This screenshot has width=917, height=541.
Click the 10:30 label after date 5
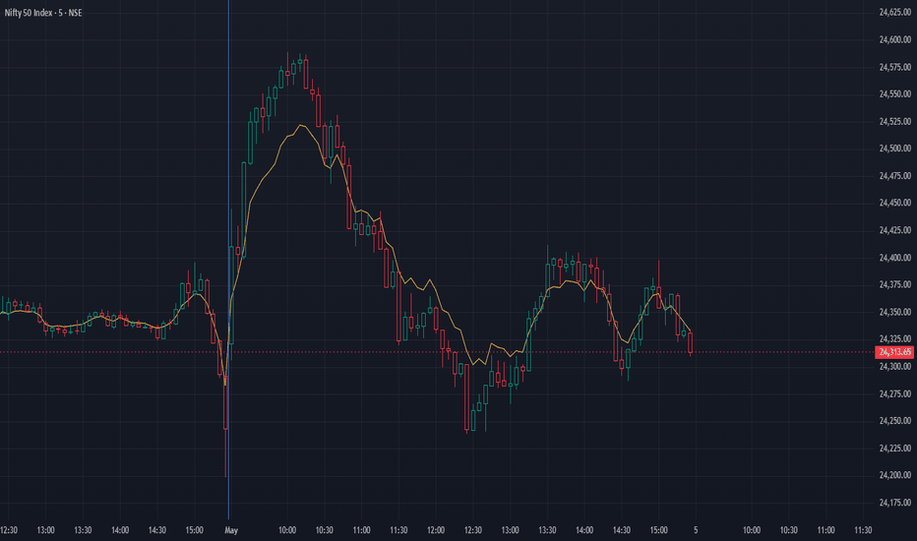click(x=788, y=530)
